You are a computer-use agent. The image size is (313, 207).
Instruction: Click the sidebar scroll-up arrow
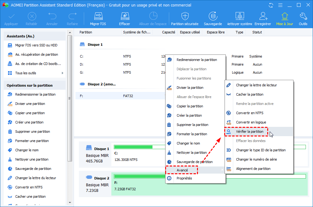(x=70, y=32)
